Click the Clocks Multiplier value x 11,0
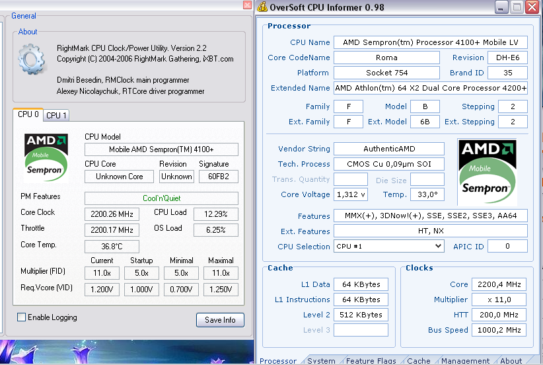Image resolution: width=543 pixels, height=365 pixels. point(499,300)
